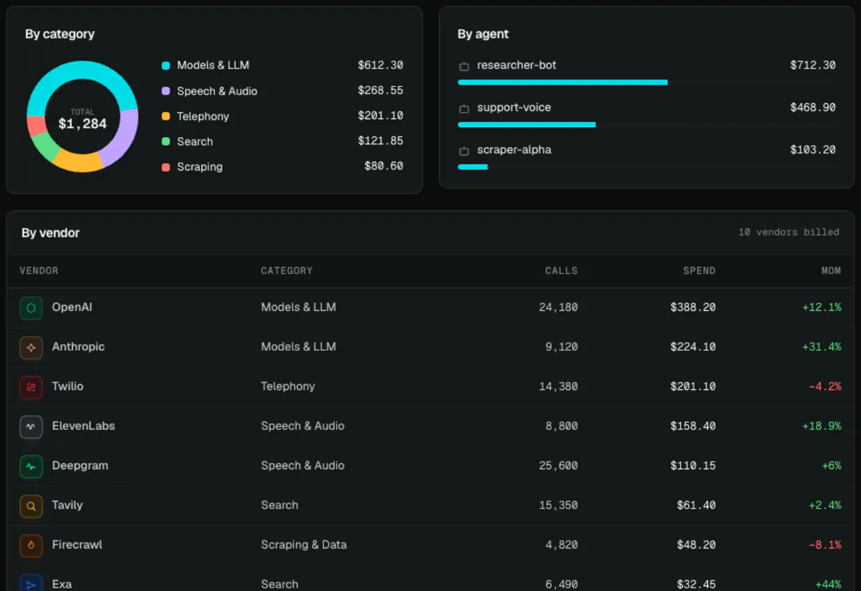Click the By agent heading
Viewport: 861px width, 591px height.
pyautogui.click(x=483, y=34)
